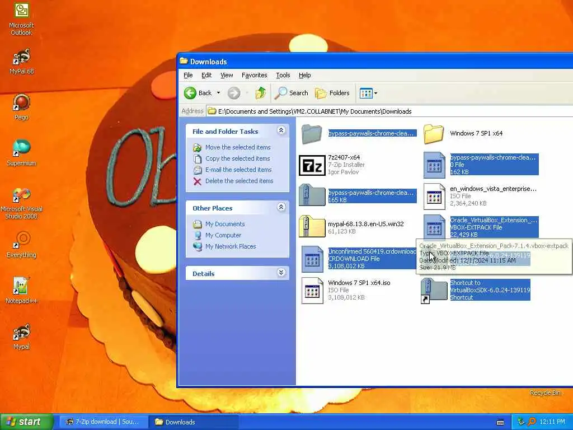573x430 pixels.
Task: Open the View menu
Action: tap(227, 75)
